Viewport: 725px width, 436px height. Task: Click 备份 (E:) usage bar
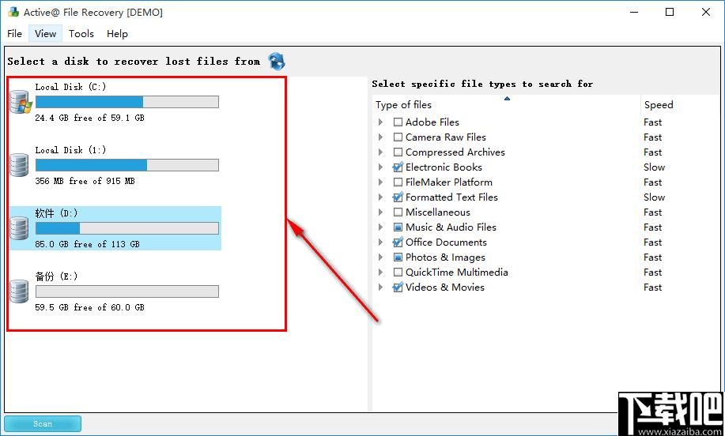(x=127, y=291)
